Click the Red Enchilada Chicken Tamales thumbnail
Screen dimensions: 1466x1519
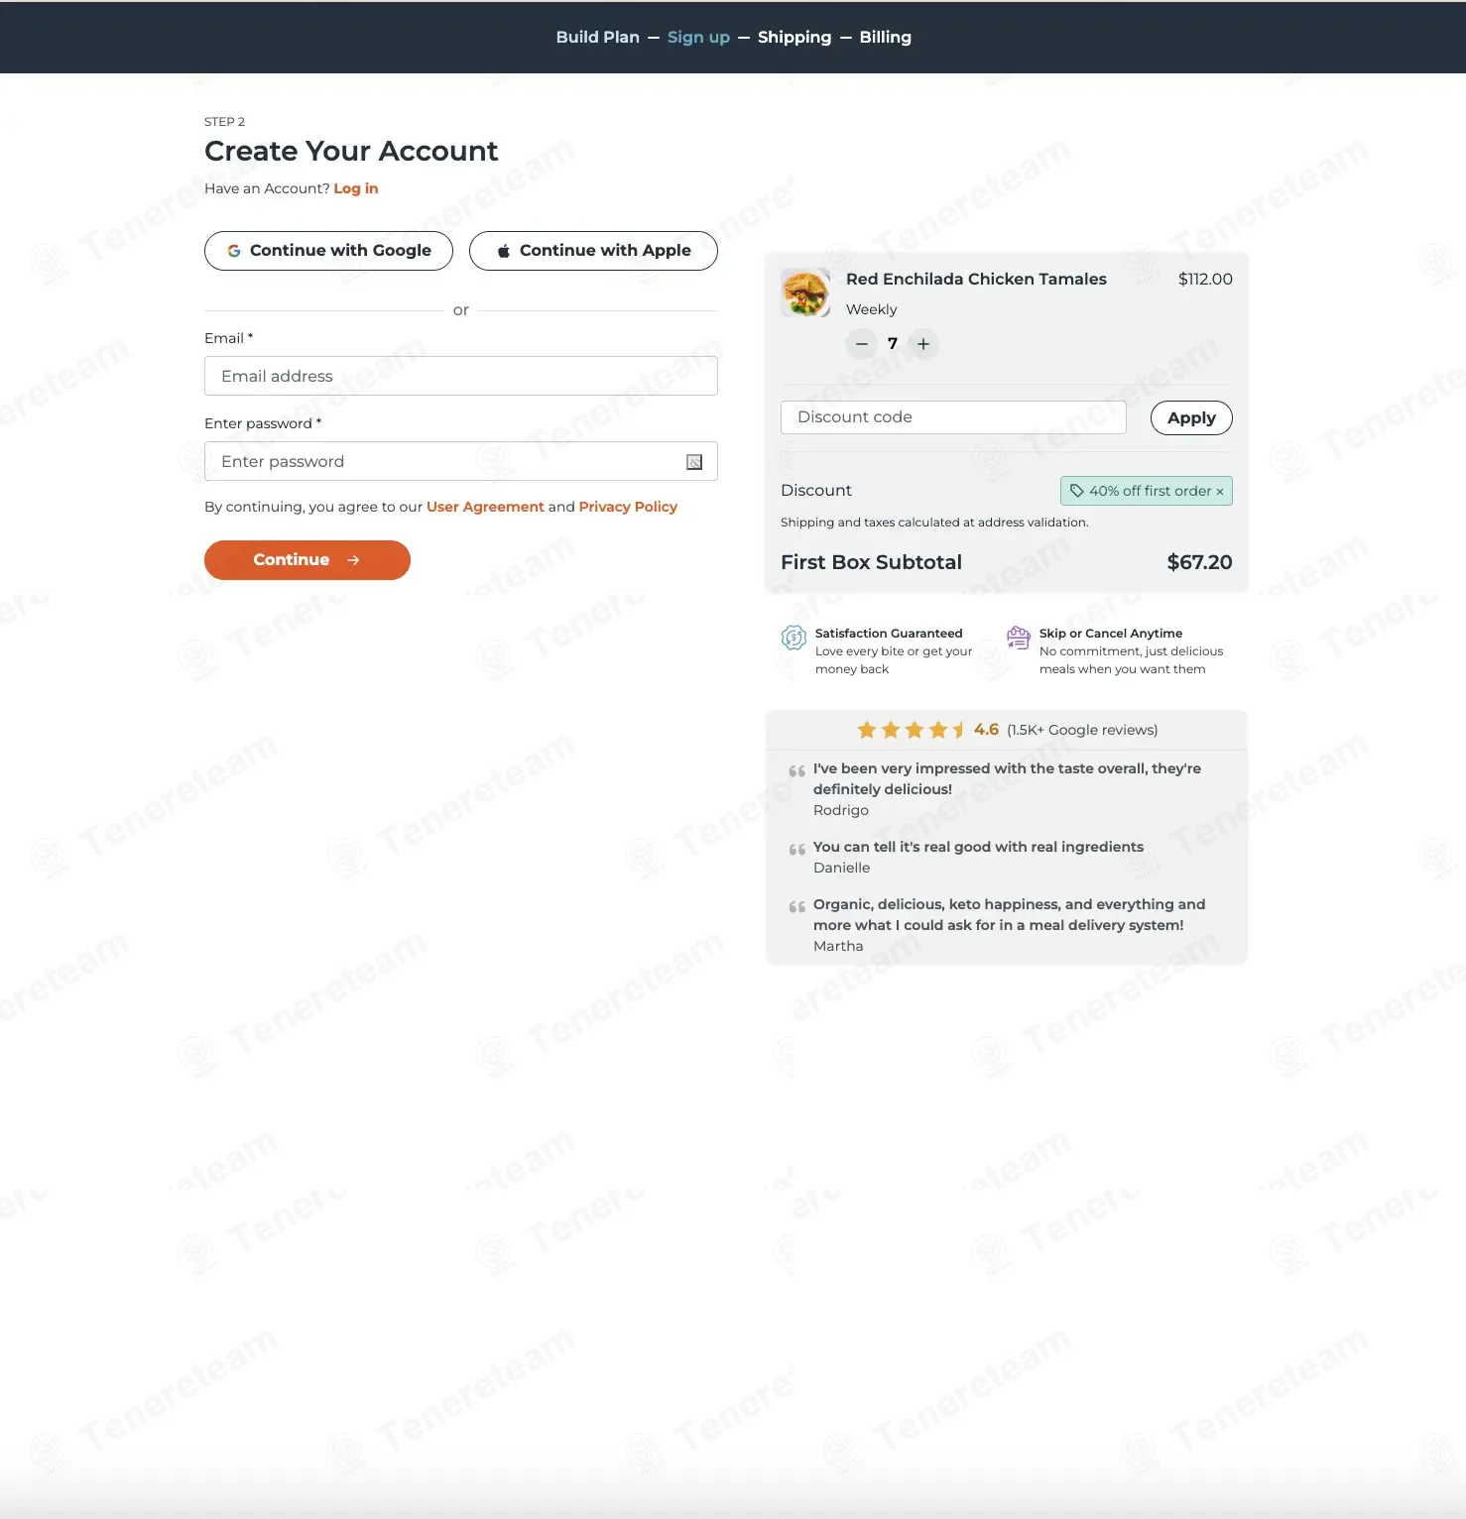coord(805,292)
